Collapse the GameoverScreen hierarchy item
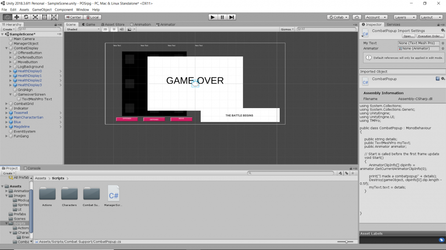 [11, 94]
